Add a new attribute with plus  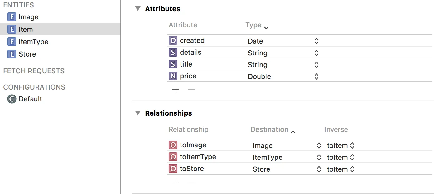point(176,90)
